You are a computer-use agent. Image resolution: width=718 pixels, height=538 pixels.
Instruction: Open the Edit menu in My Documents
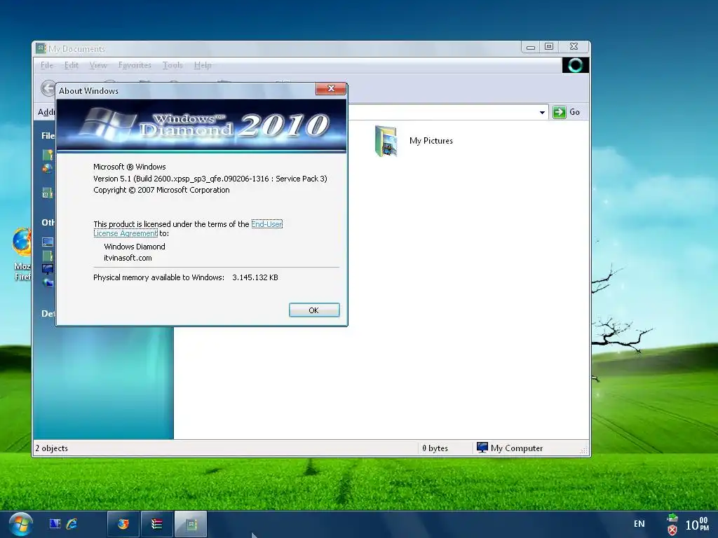[x=71, y=65]
